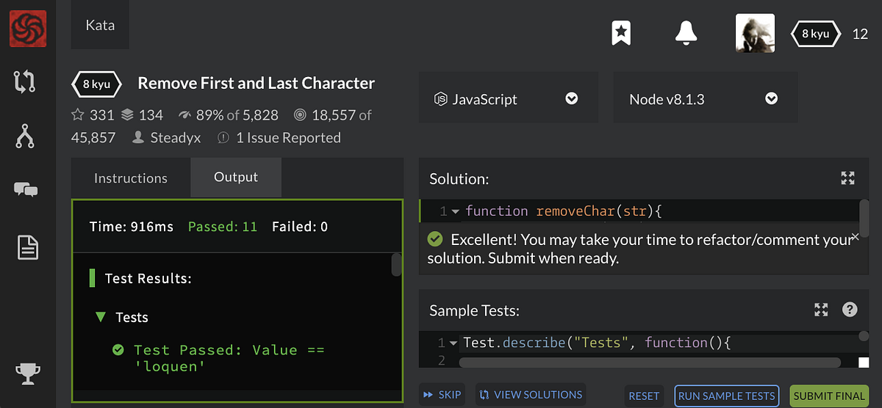The image size is (882, 408).
Task: Open the user profile avatar
Action: 755,33
